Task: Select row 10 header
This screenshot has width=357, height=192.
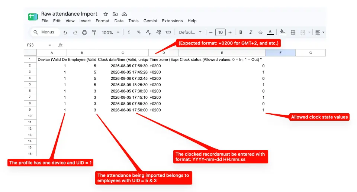Action: coord(30,116)
